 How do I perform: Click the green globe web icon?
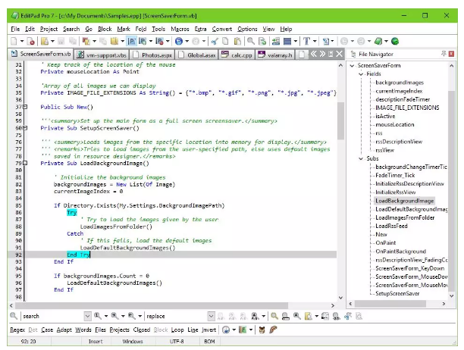coord(395,41)
